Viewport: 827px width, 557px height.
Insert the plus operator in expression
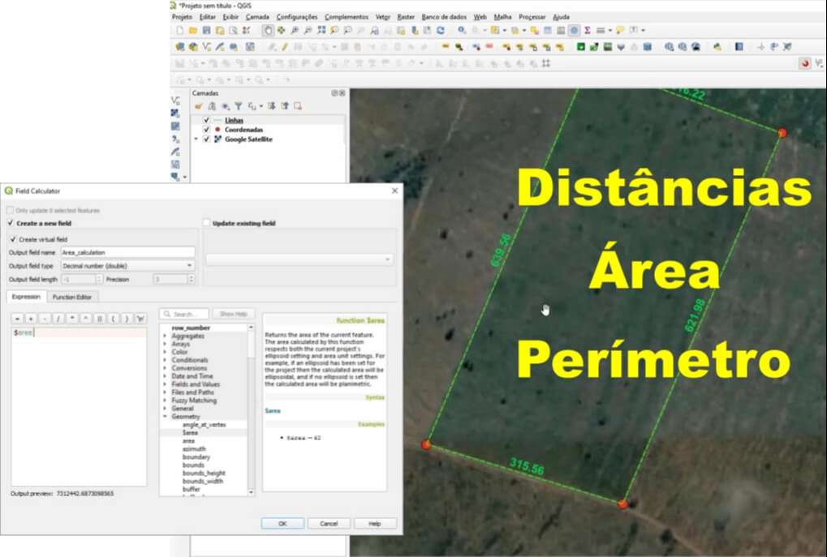(x=30, y=319)
